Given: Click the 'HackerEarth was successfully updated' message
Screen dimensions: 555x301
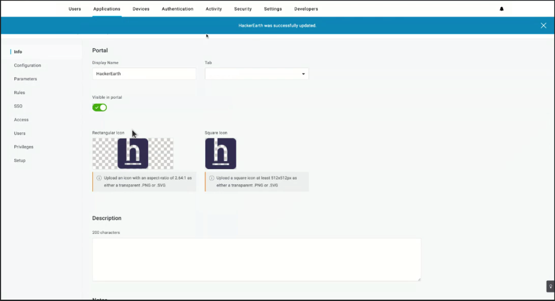Looking at the screenshot, I should pos(277,25).
